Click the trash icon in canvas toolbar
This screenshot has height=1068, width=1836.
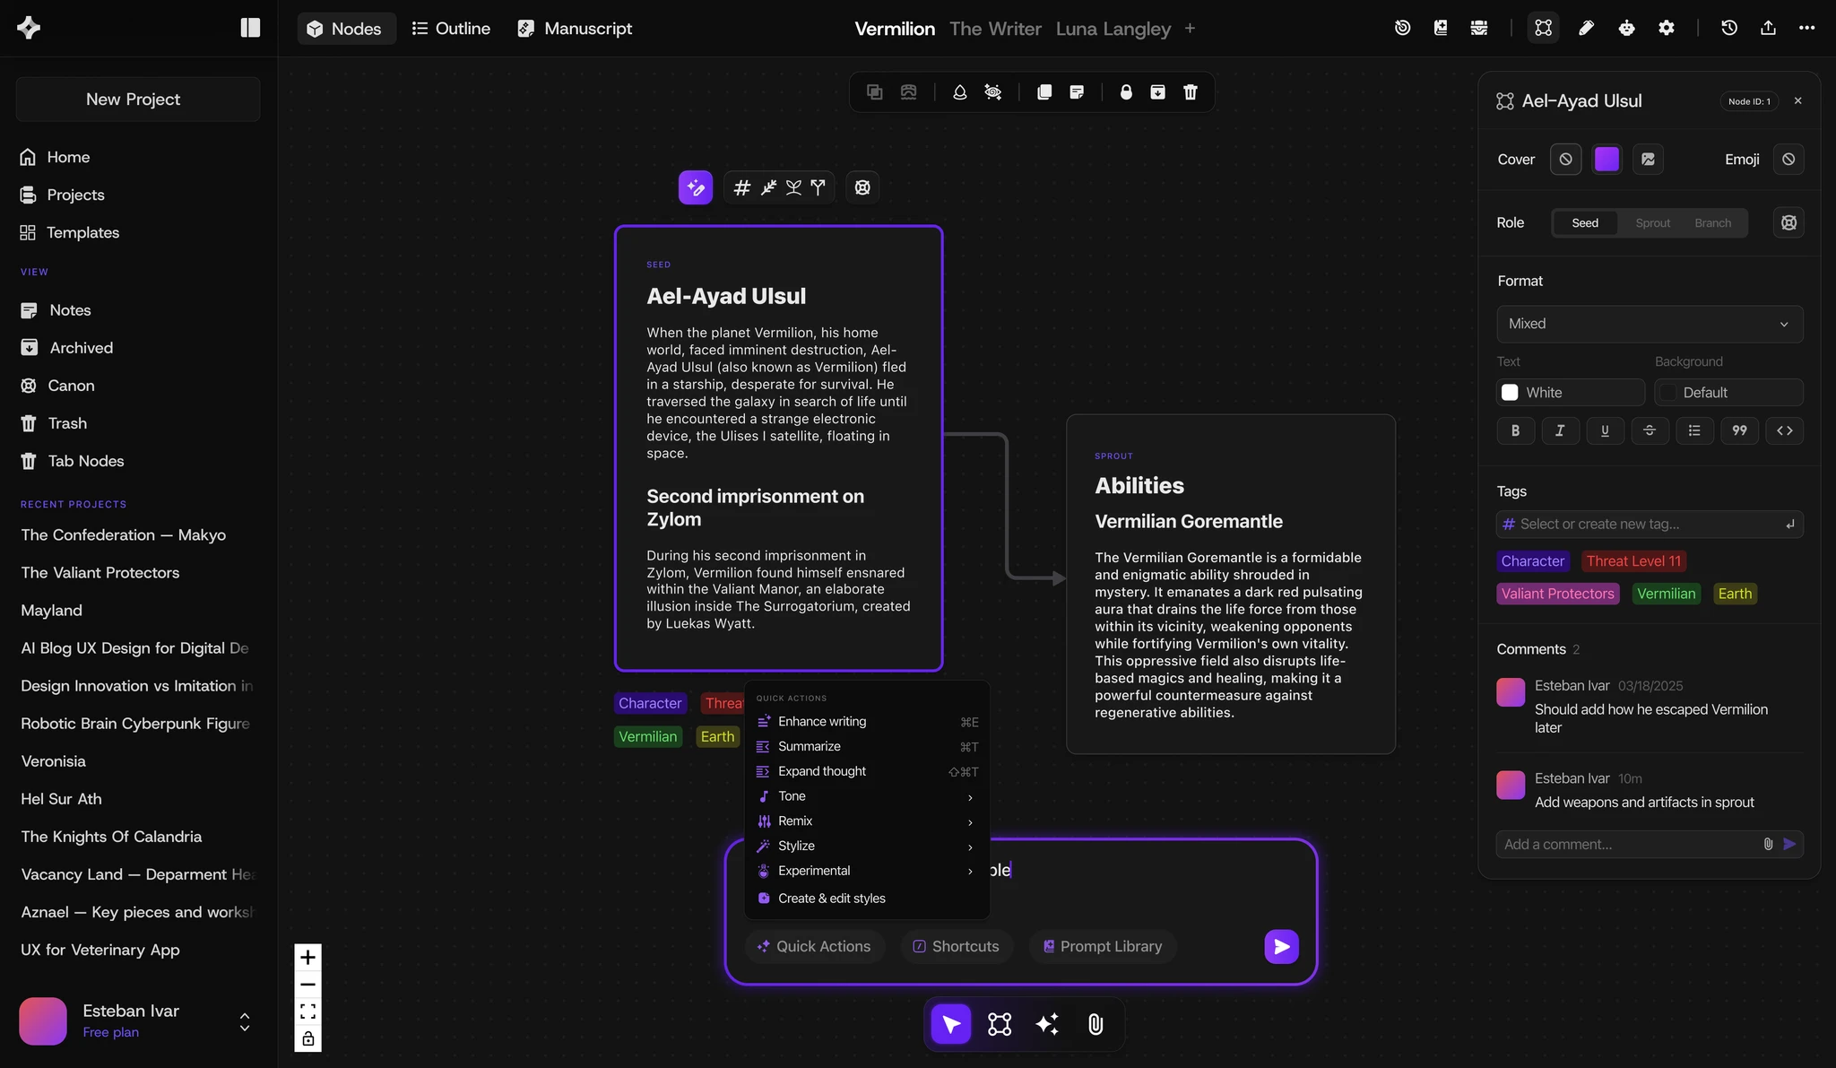coord(1191,92)
